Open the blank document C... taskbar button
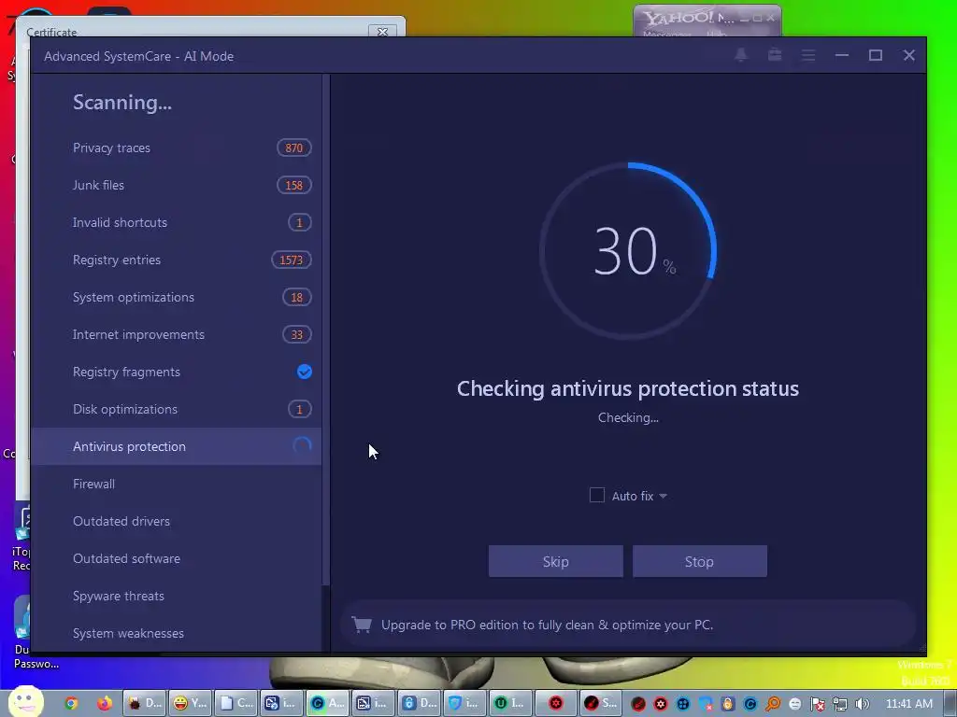Image resolution: width=957 pixels, height=717 pixels. 236,703
